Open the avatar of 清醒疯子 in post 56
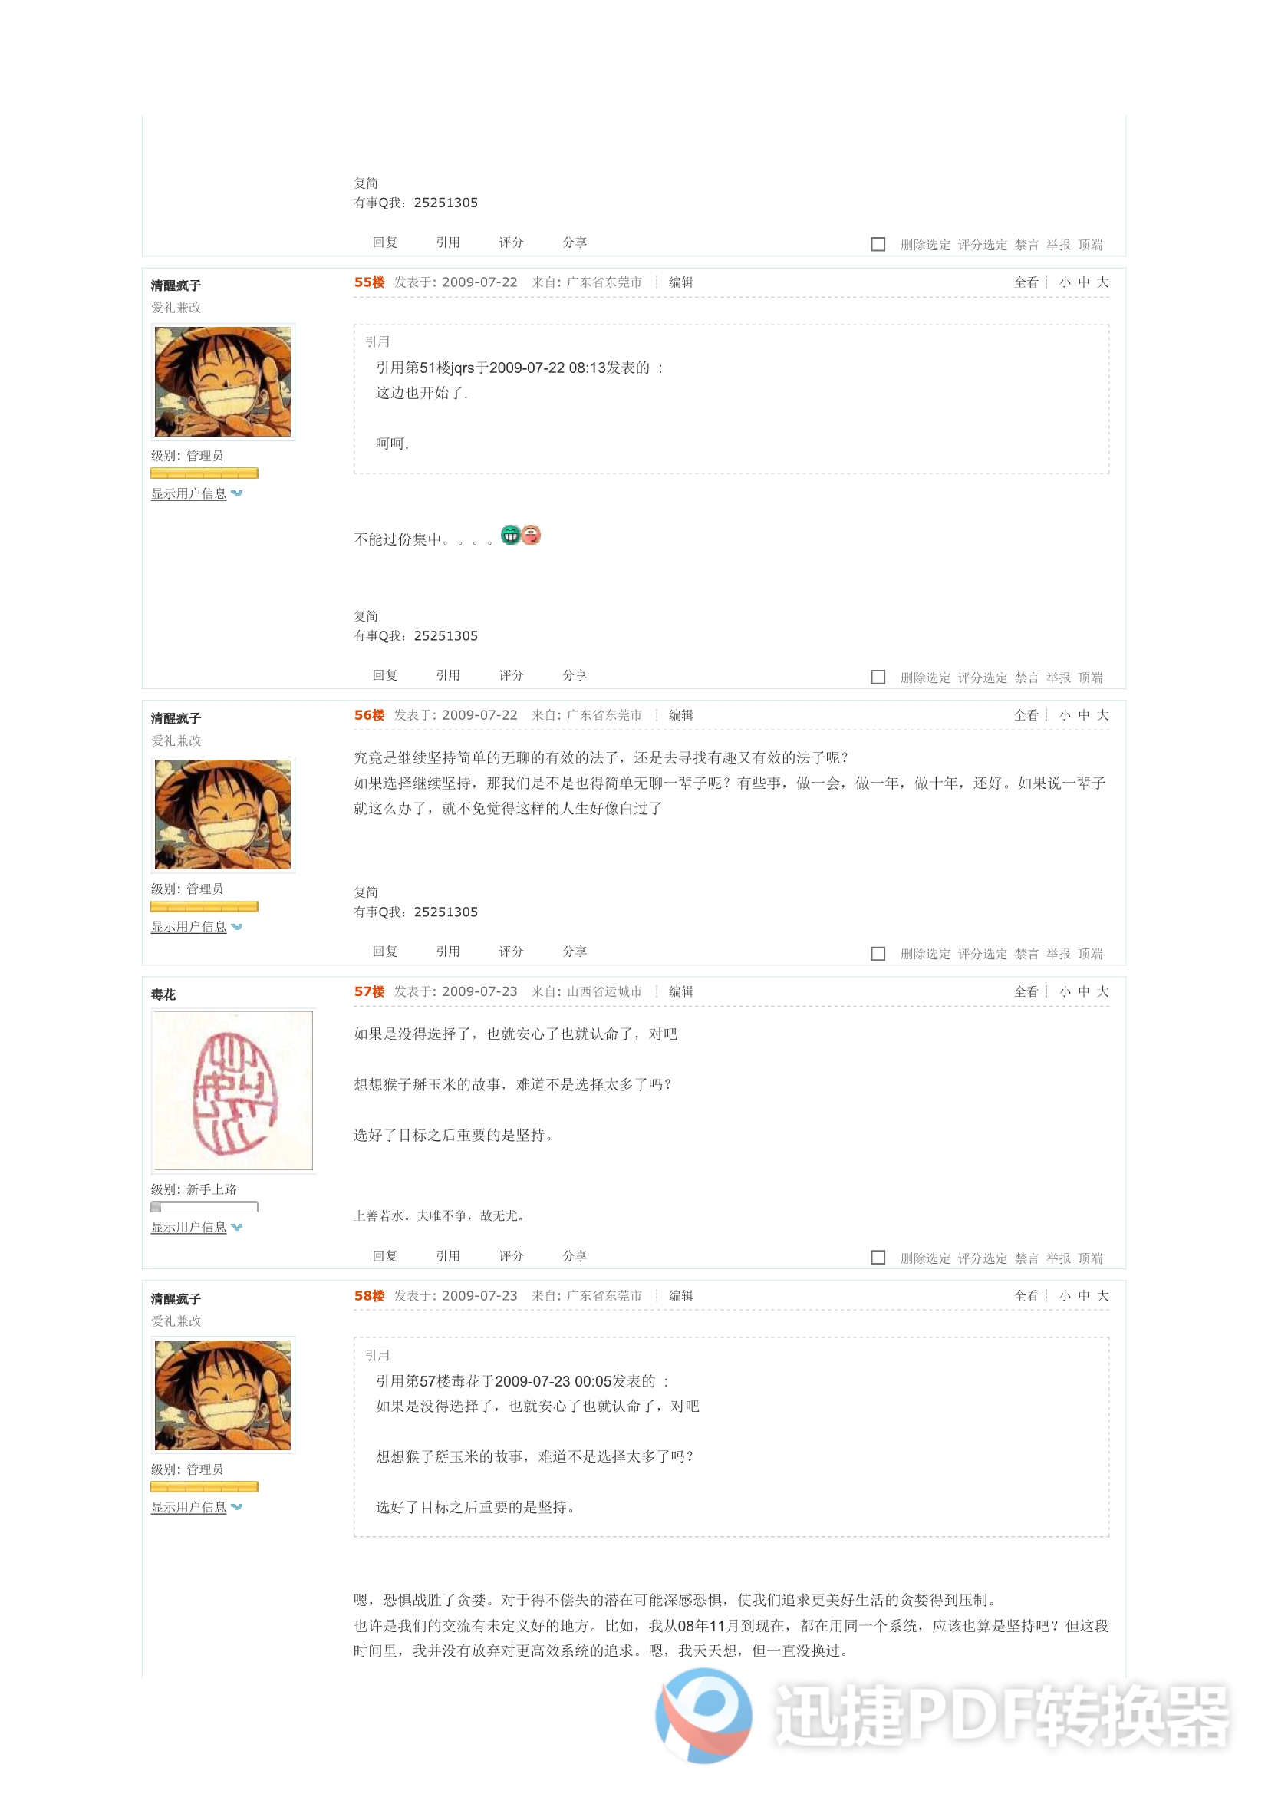This screenshot has width=1268, height=1794. [222, 814]
